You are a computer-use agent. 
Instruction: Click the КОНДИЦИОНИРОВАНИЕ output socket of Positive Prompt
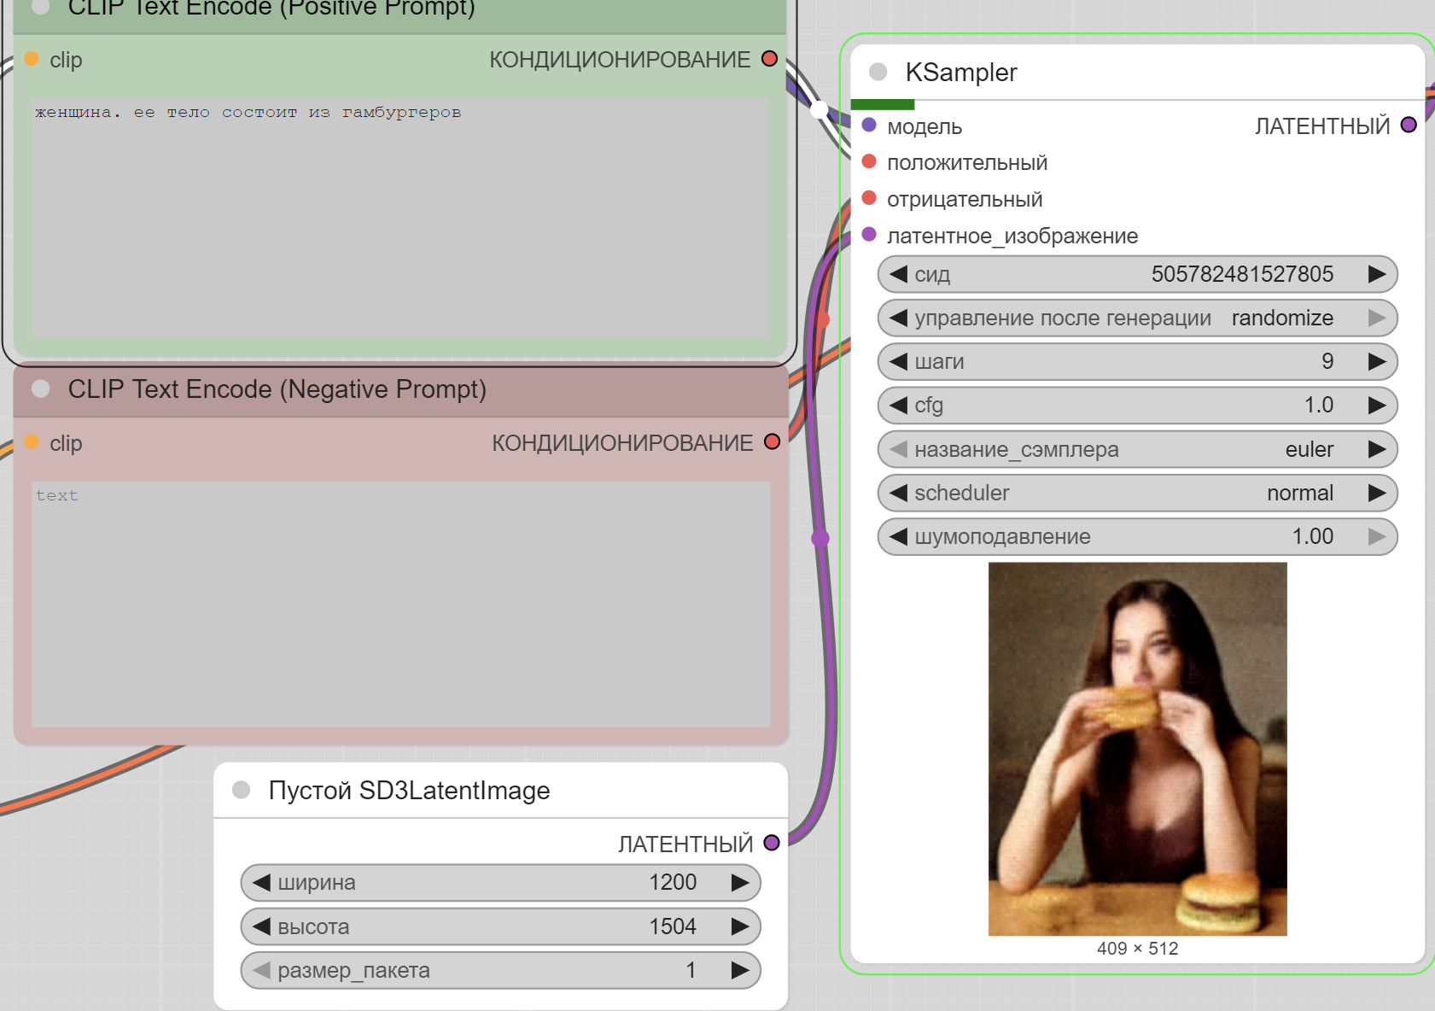[x=769, y=58]
